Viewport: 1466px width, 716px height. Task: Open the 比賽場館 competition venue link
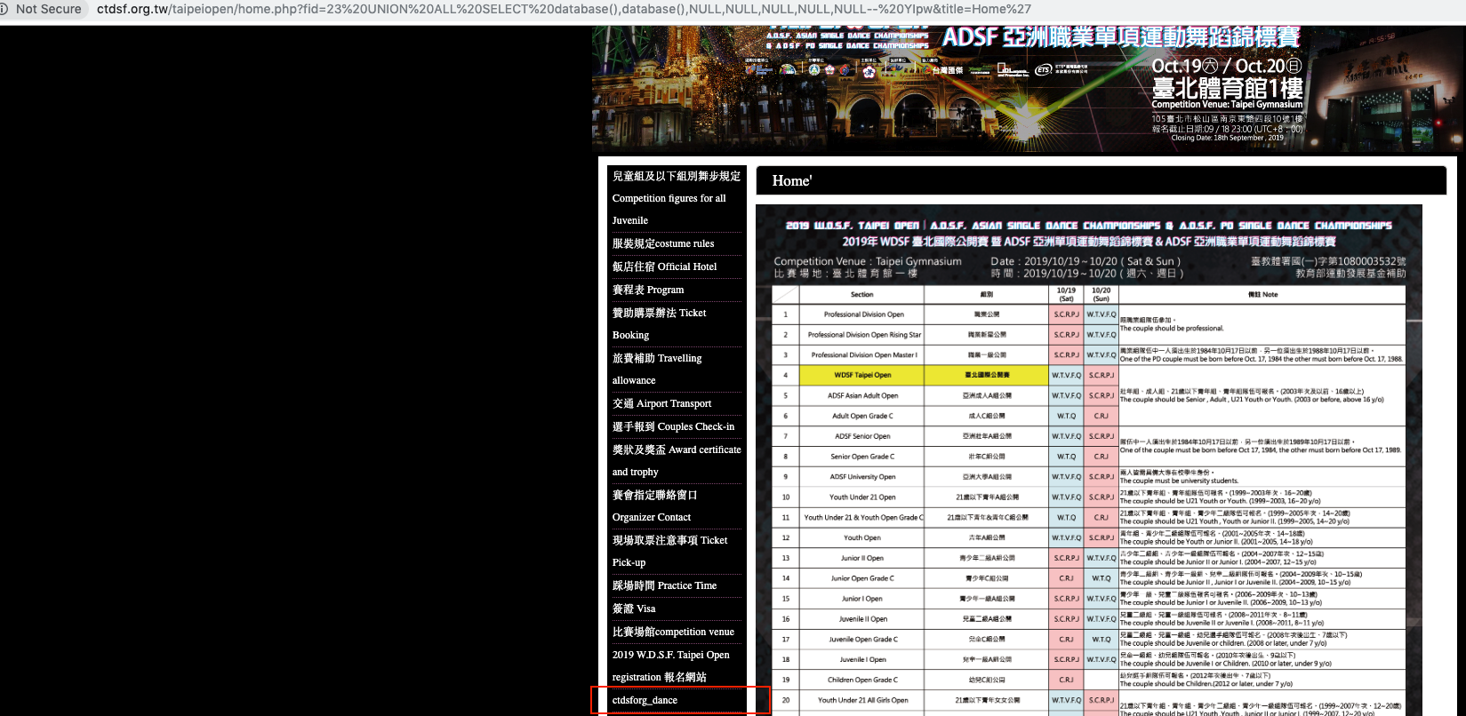tap(673, 632)
